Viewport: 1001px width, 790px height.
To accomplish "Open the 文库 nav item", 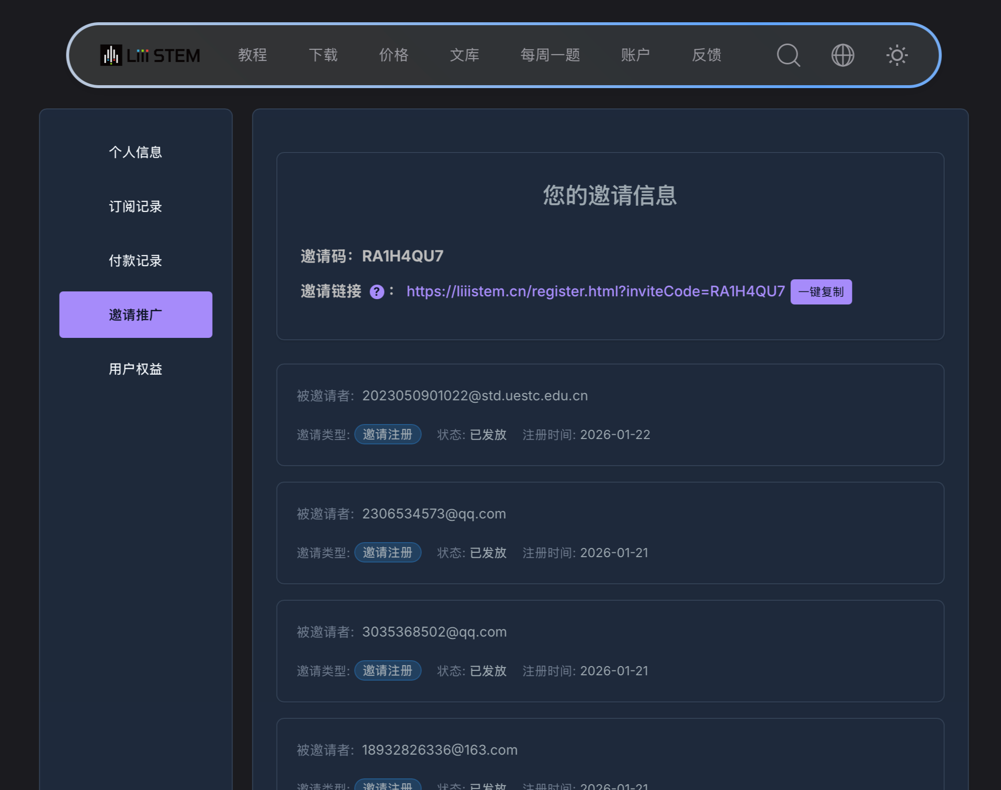I will coord(464,55).
